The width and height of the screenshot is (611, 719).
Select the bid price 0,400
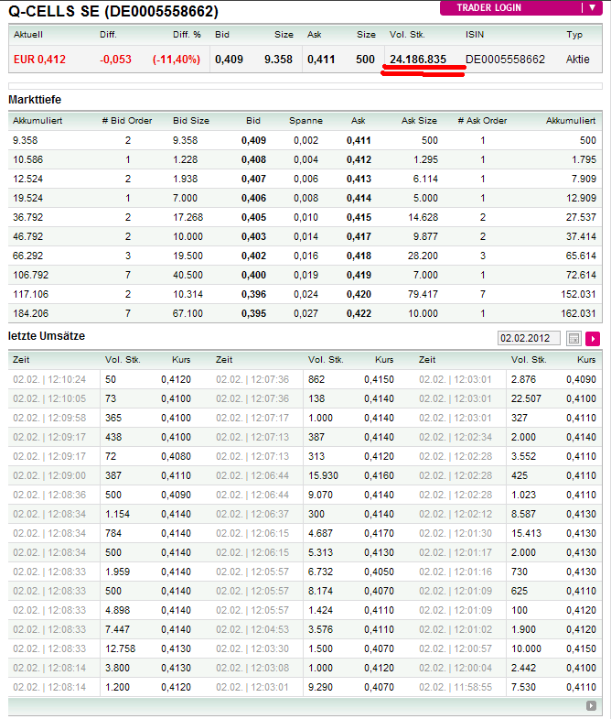pyautogui.click(x=253, y=275)
